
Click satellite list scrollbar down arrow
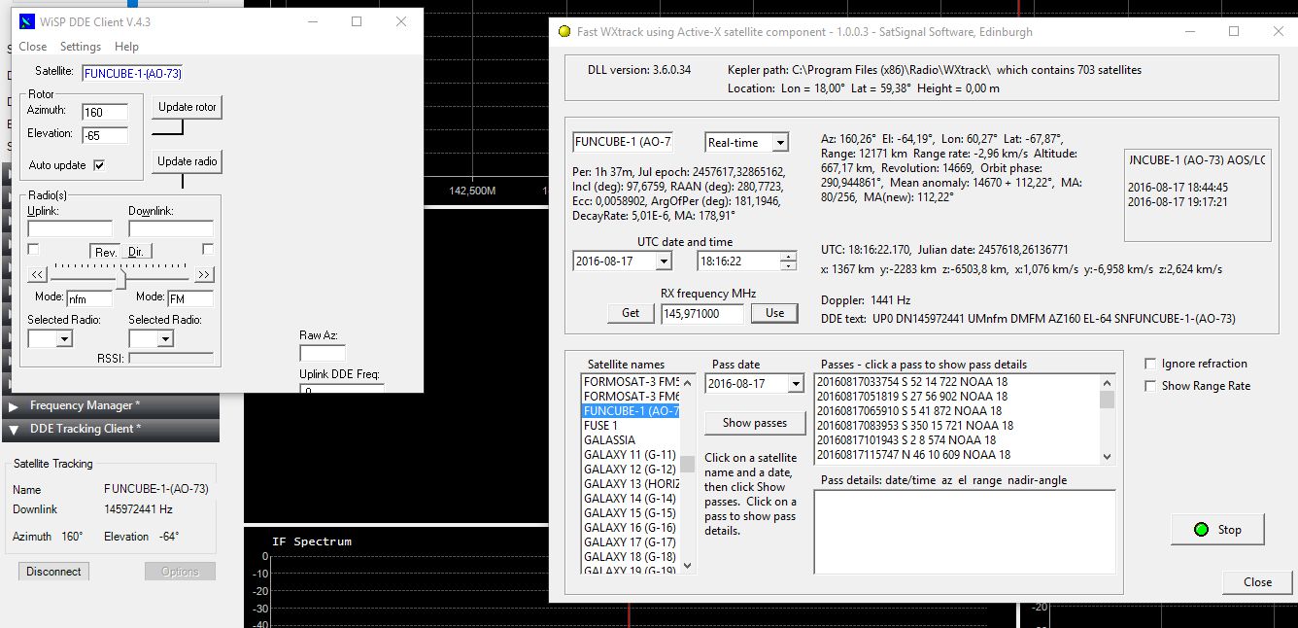(688, 565)
